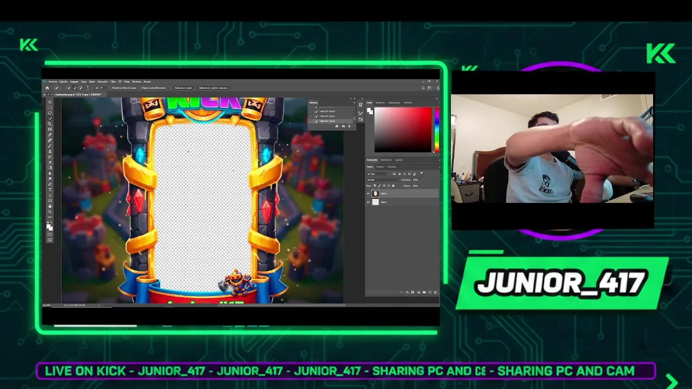
Task: Toggle Mejorar automáticamente checkbox
Action: point(141,88)
